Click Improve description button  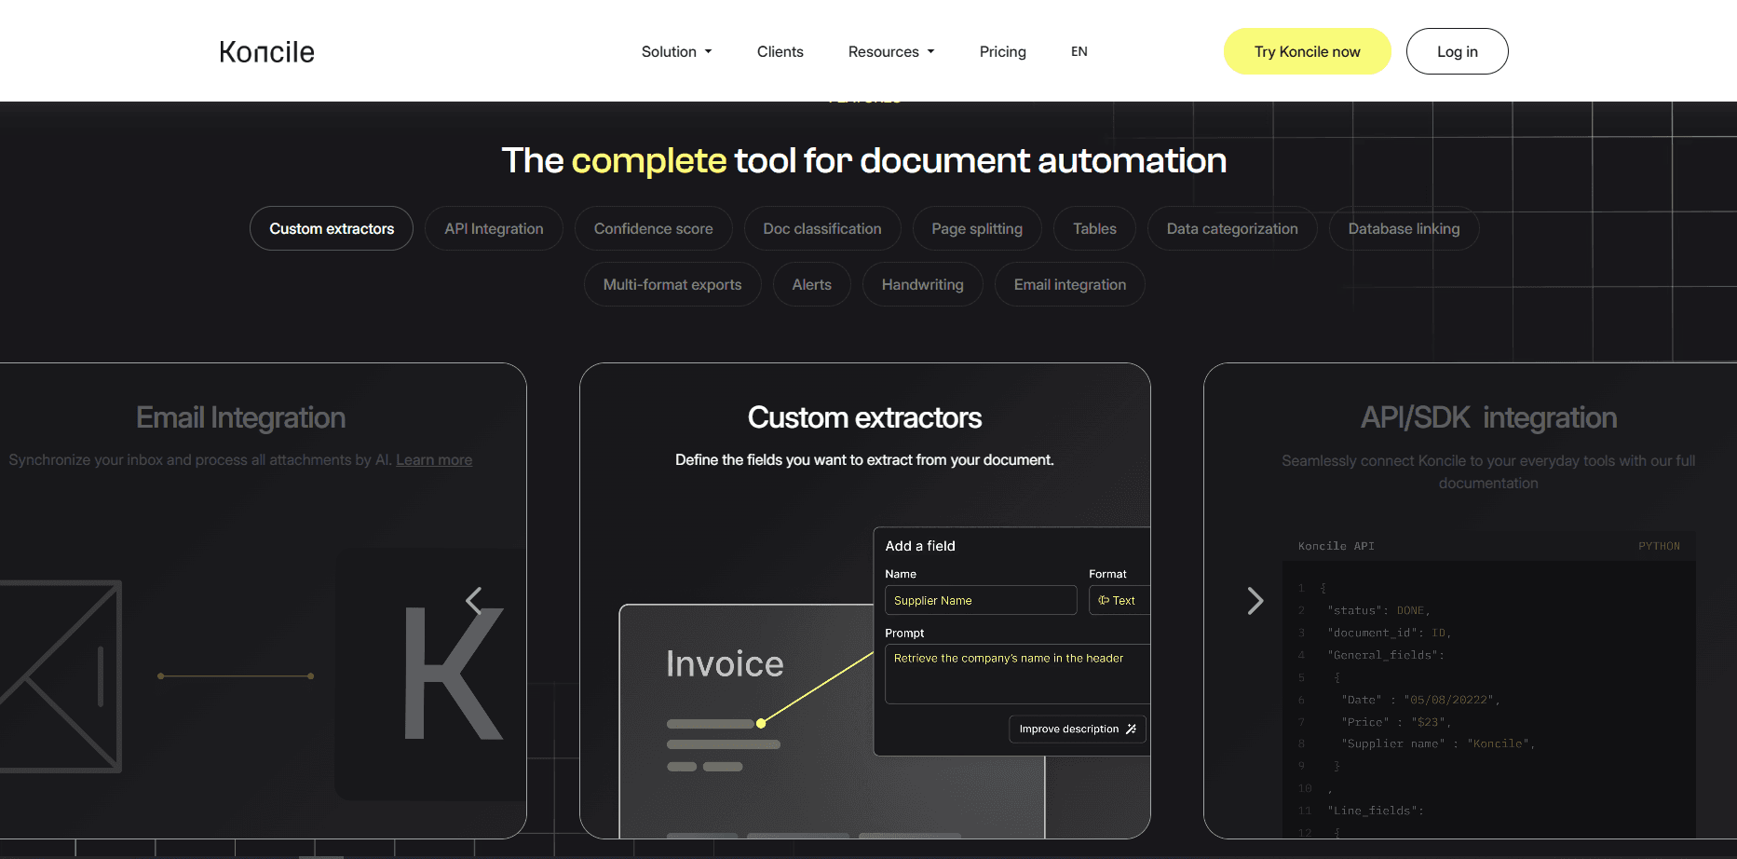[x=1078, y=729]
